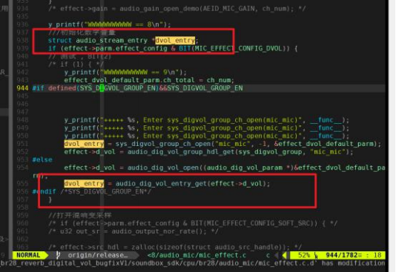Click highlighted dvol_entry on line 955
The image size is (396, 272).
[x=84, y=184]
